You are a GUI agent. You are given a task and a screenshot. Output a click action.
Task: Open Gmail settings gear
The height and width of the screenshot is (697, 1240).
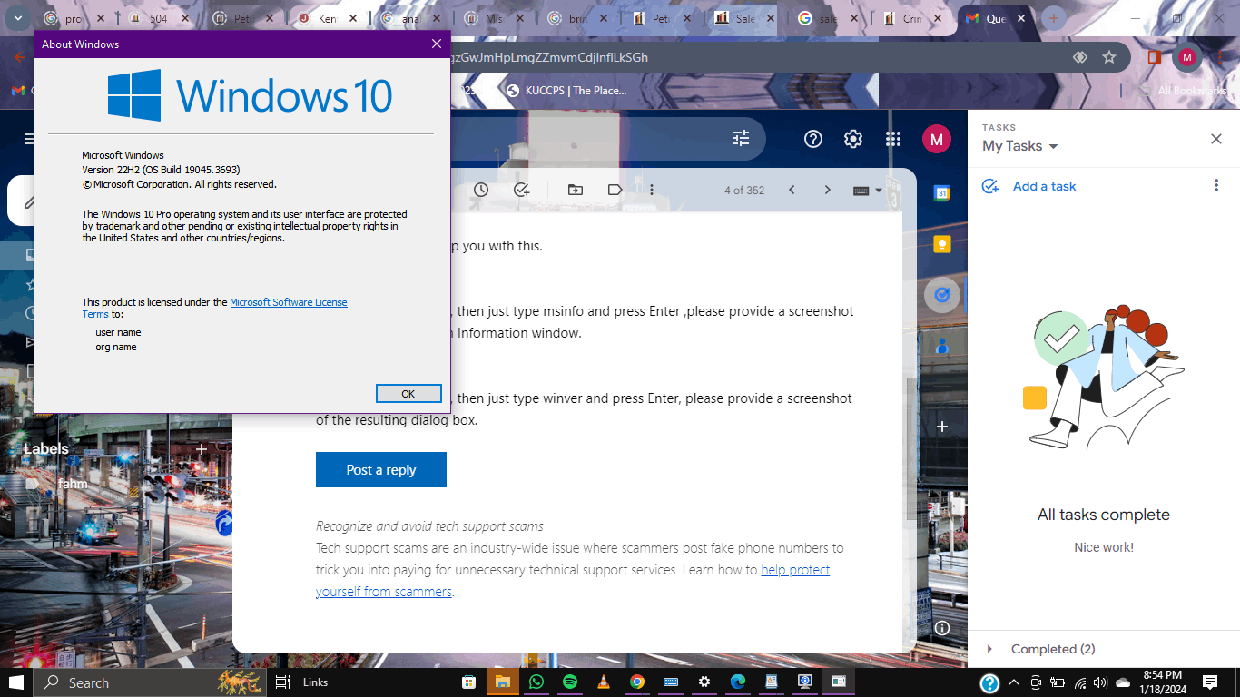coord(853,139)
